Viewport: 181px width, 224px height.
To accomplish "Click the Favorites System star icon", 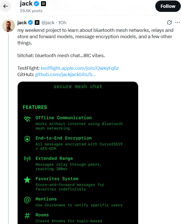I will (27, 180).
